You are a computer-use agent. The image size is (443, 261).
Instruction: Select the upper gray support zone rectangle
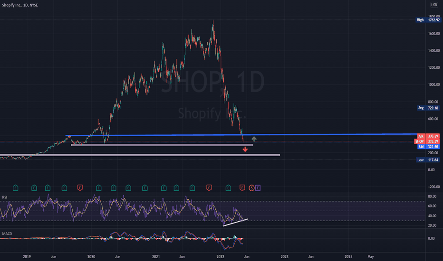(x=162, y=145)
